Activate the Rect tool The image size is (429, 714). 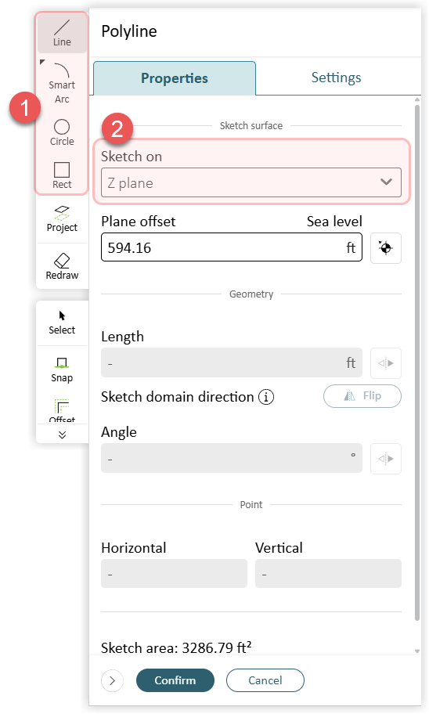[x=62, y=175]
